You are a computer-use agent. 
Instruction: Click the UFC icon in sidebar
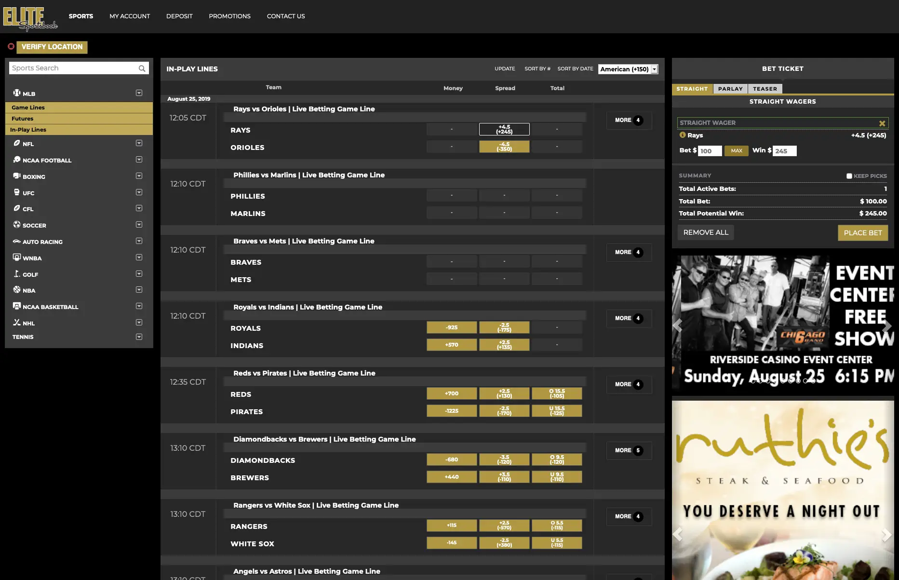(x=17, y=192)
